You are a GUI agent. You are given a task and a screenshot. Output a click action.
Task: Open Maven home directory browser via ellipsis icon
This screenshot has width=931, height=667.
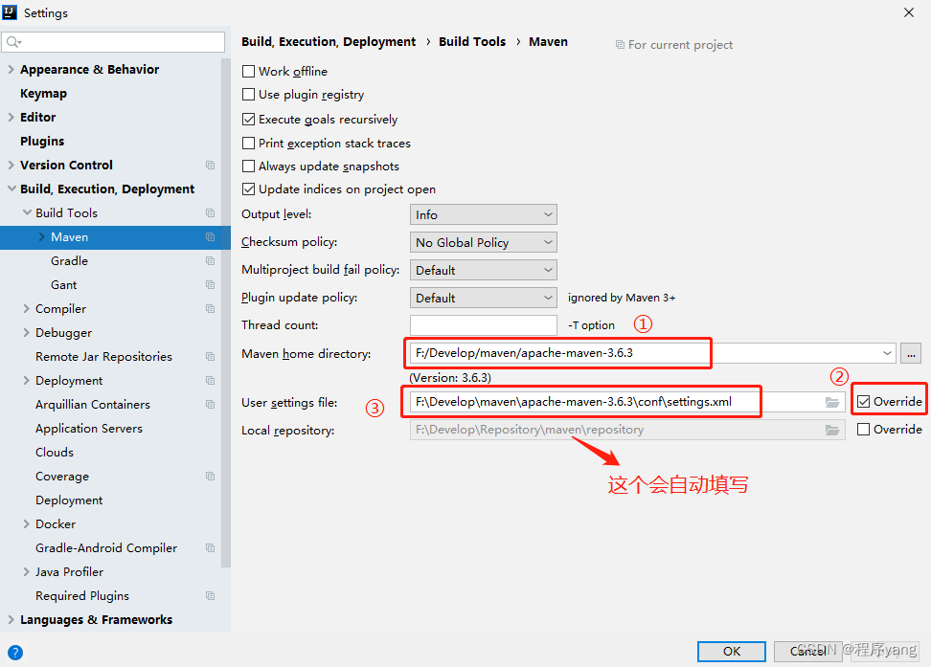(x=910, y=353)
